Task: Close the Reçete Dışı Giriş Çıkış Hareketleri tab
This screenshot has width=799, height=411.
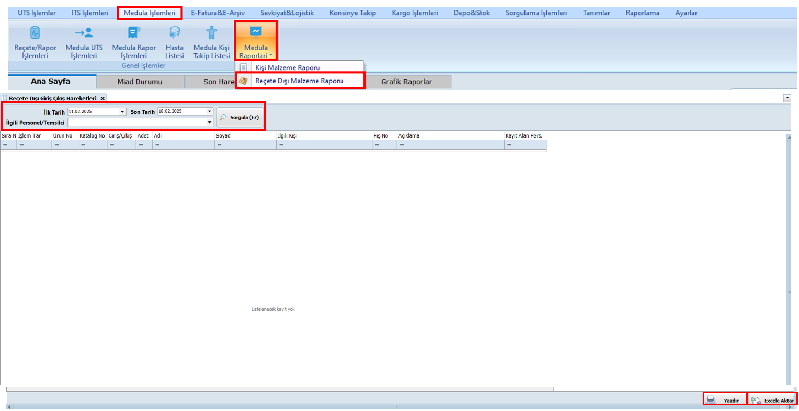Action: coord(102,98)
